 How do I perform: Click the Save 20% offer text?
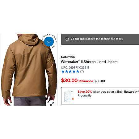click(x=85, y=92)
